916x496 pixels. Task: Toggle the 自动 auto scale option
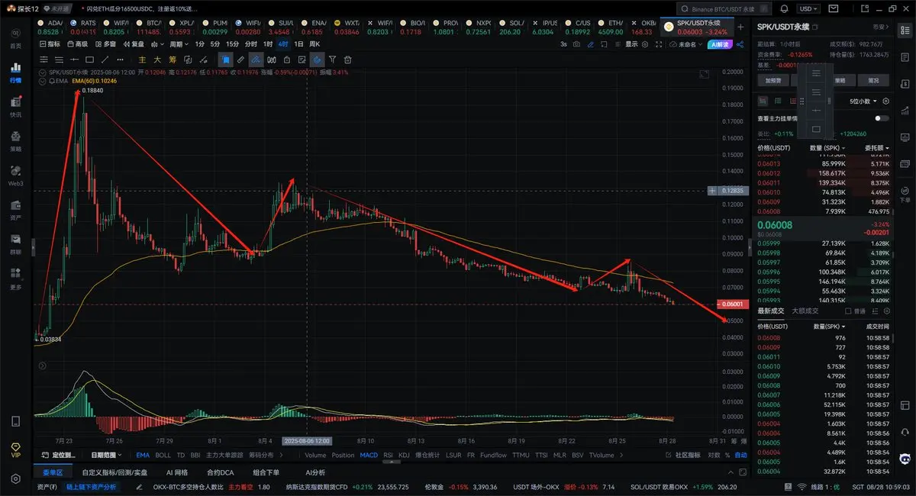tap(740, 455)
